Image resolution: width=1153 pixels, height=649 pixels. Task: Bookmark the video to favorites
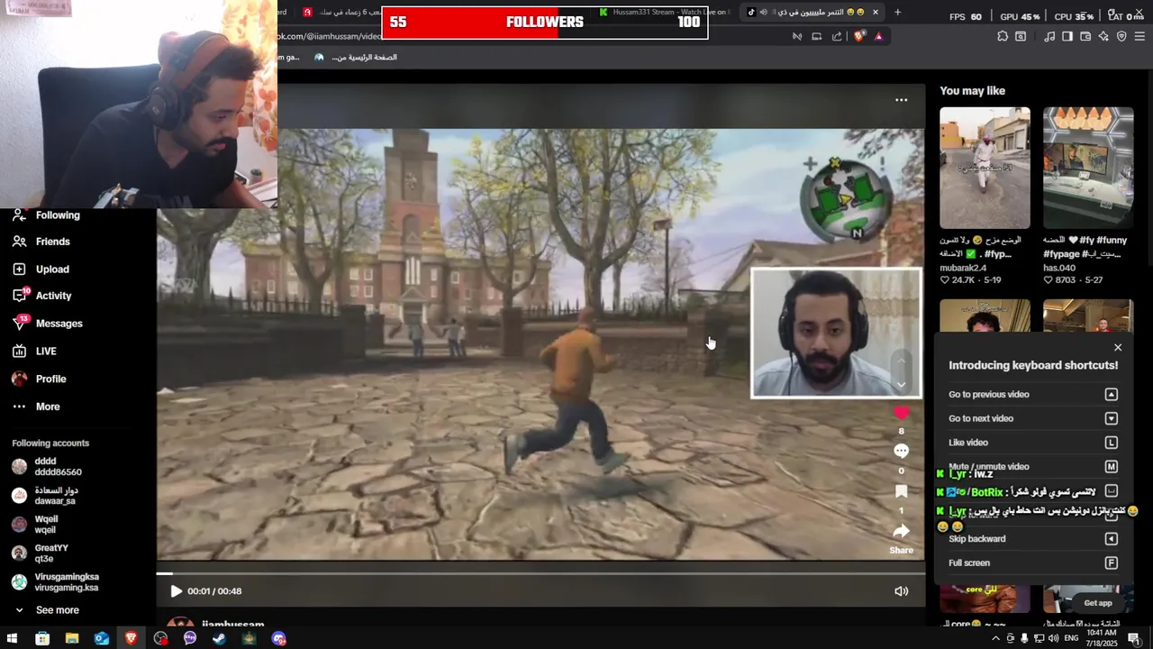[x=901, y=491]
